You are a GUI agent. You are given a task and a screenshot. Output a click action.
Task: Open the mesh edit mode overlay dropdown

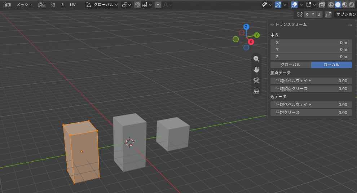coord(310,5)
